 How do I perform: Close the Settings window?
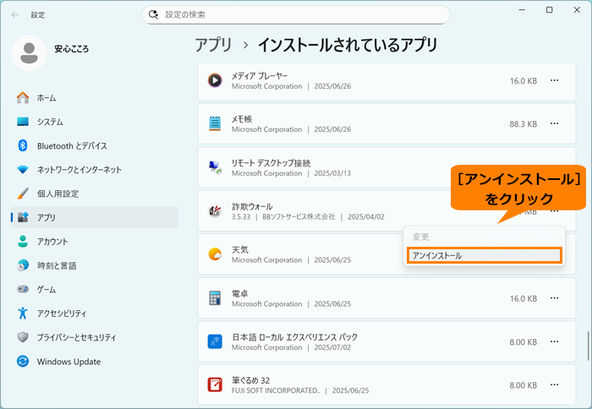tap(577, 10)
